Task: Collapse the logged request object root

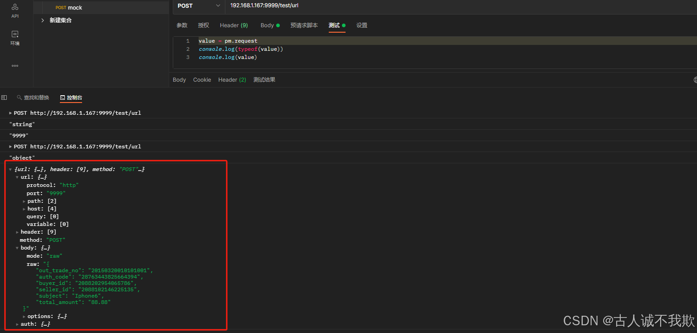Action: click(x=10, y=169)
